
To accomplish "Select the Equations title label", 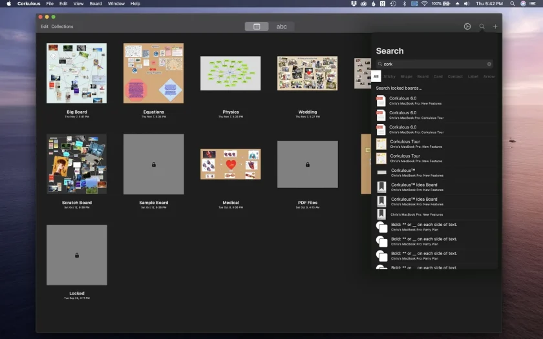I will click(154, 112).
